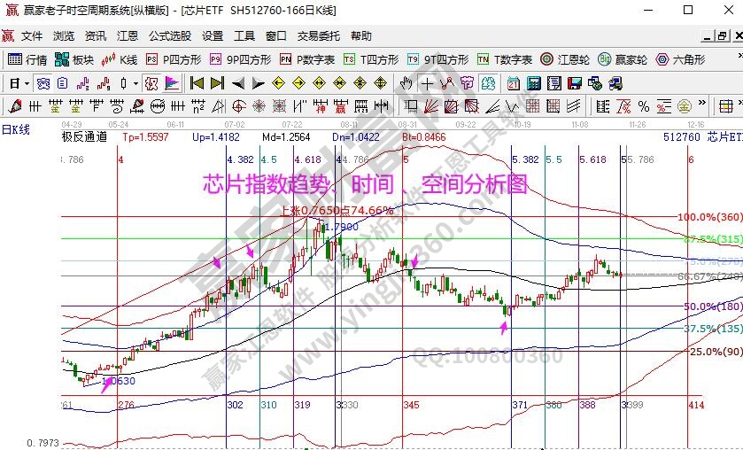This screenshot has width=743, height=450.
Task: Switch to K线 candlestick chart
Action: point(120,59)
